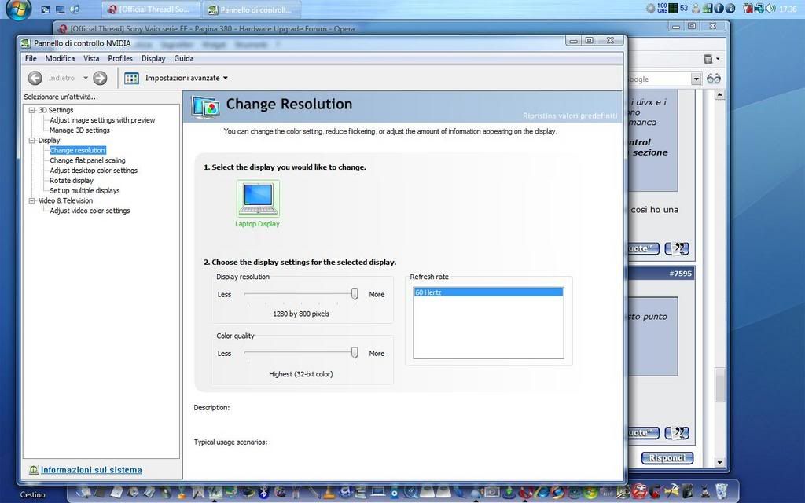Click the binoculars icon in Opera

click(x=714, y=79)
